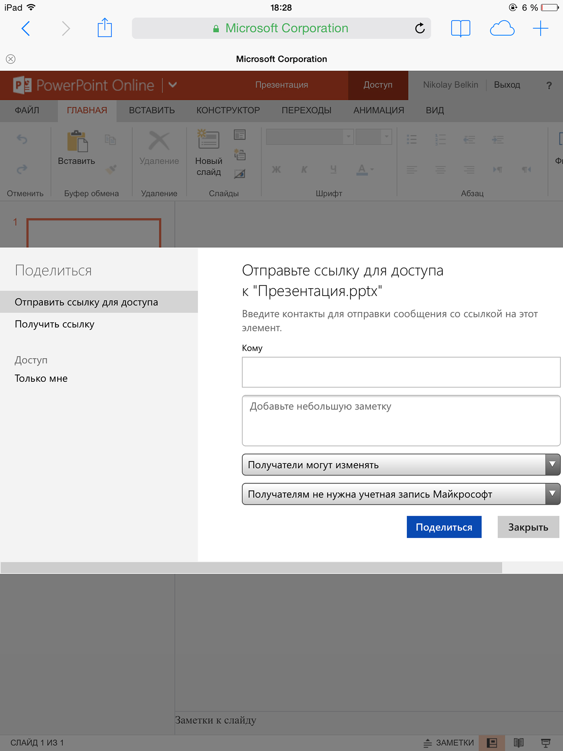Click the hide slide icon
563x751 pixels.
pos(240,174)
